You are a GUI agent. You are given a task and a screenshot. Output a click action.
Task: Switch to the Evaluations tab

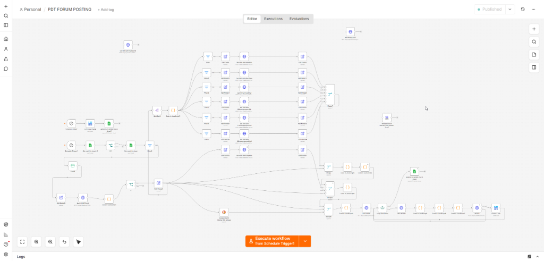point(299,19)
